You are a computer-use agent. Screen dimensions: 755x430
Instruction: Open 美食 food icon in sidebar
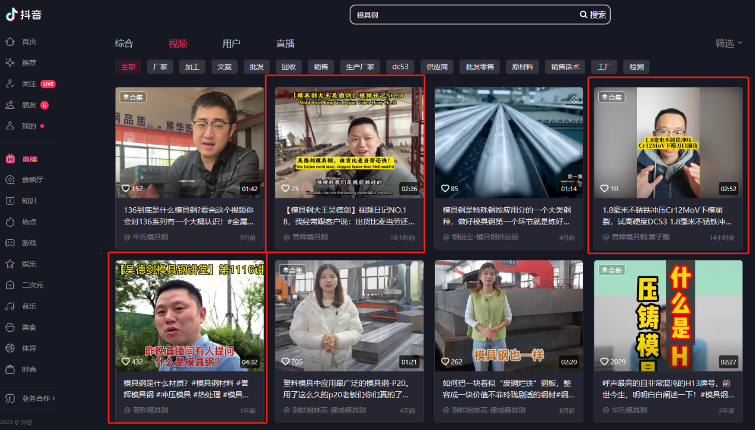click(x=10, y=327)
